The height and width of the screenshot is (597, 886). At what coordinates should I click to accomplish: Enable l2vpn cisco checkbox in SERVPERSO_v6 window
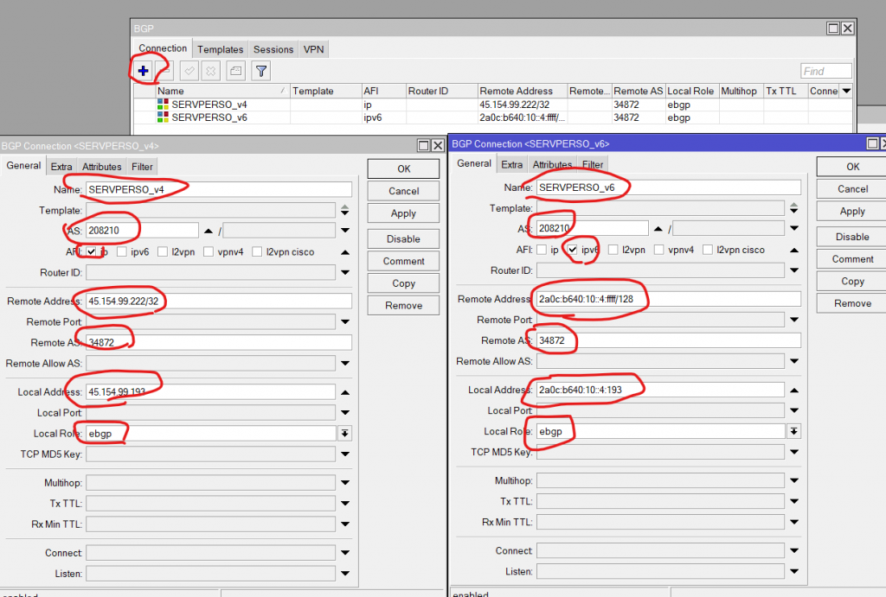point(708,250)
